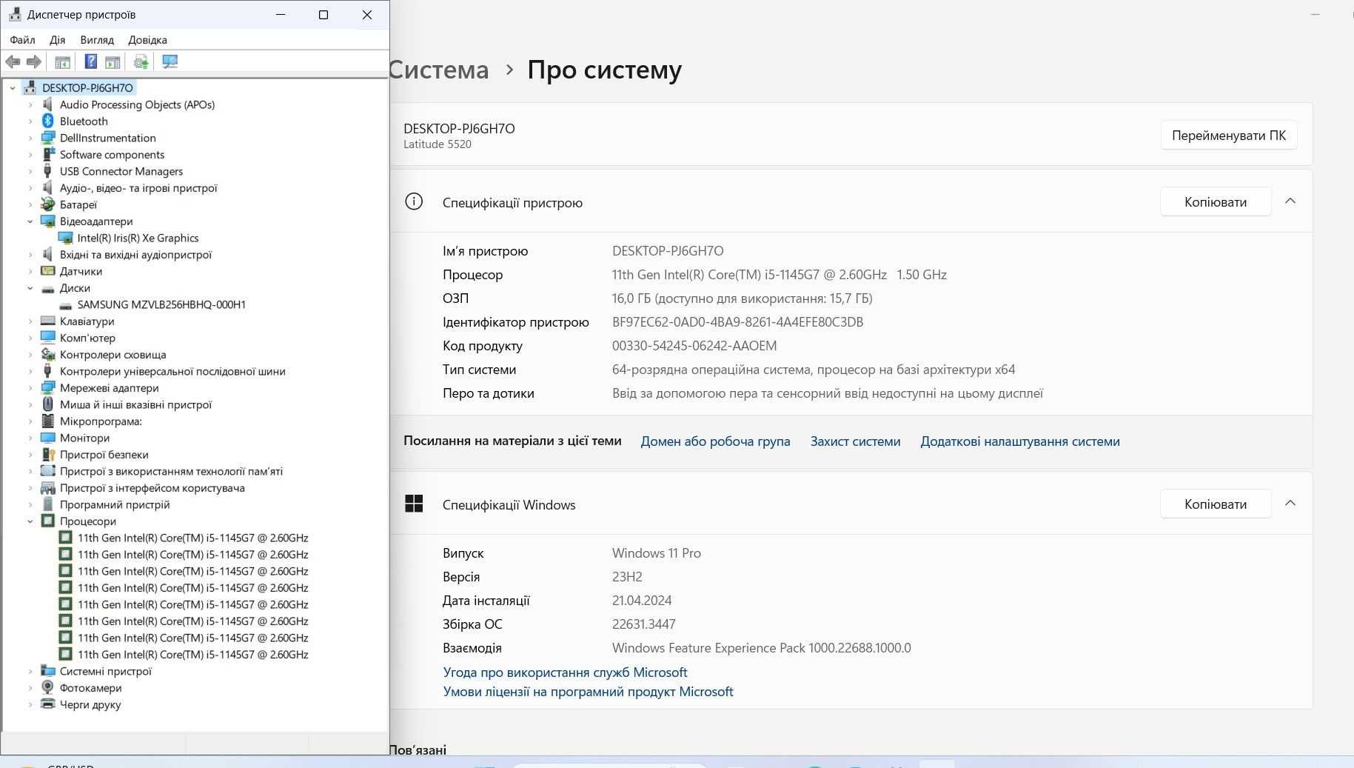This screenshot has width=1354, height=768.
Task: Click the Show/Hide Console Tree toolbar icon
Action: pos(62,61)
